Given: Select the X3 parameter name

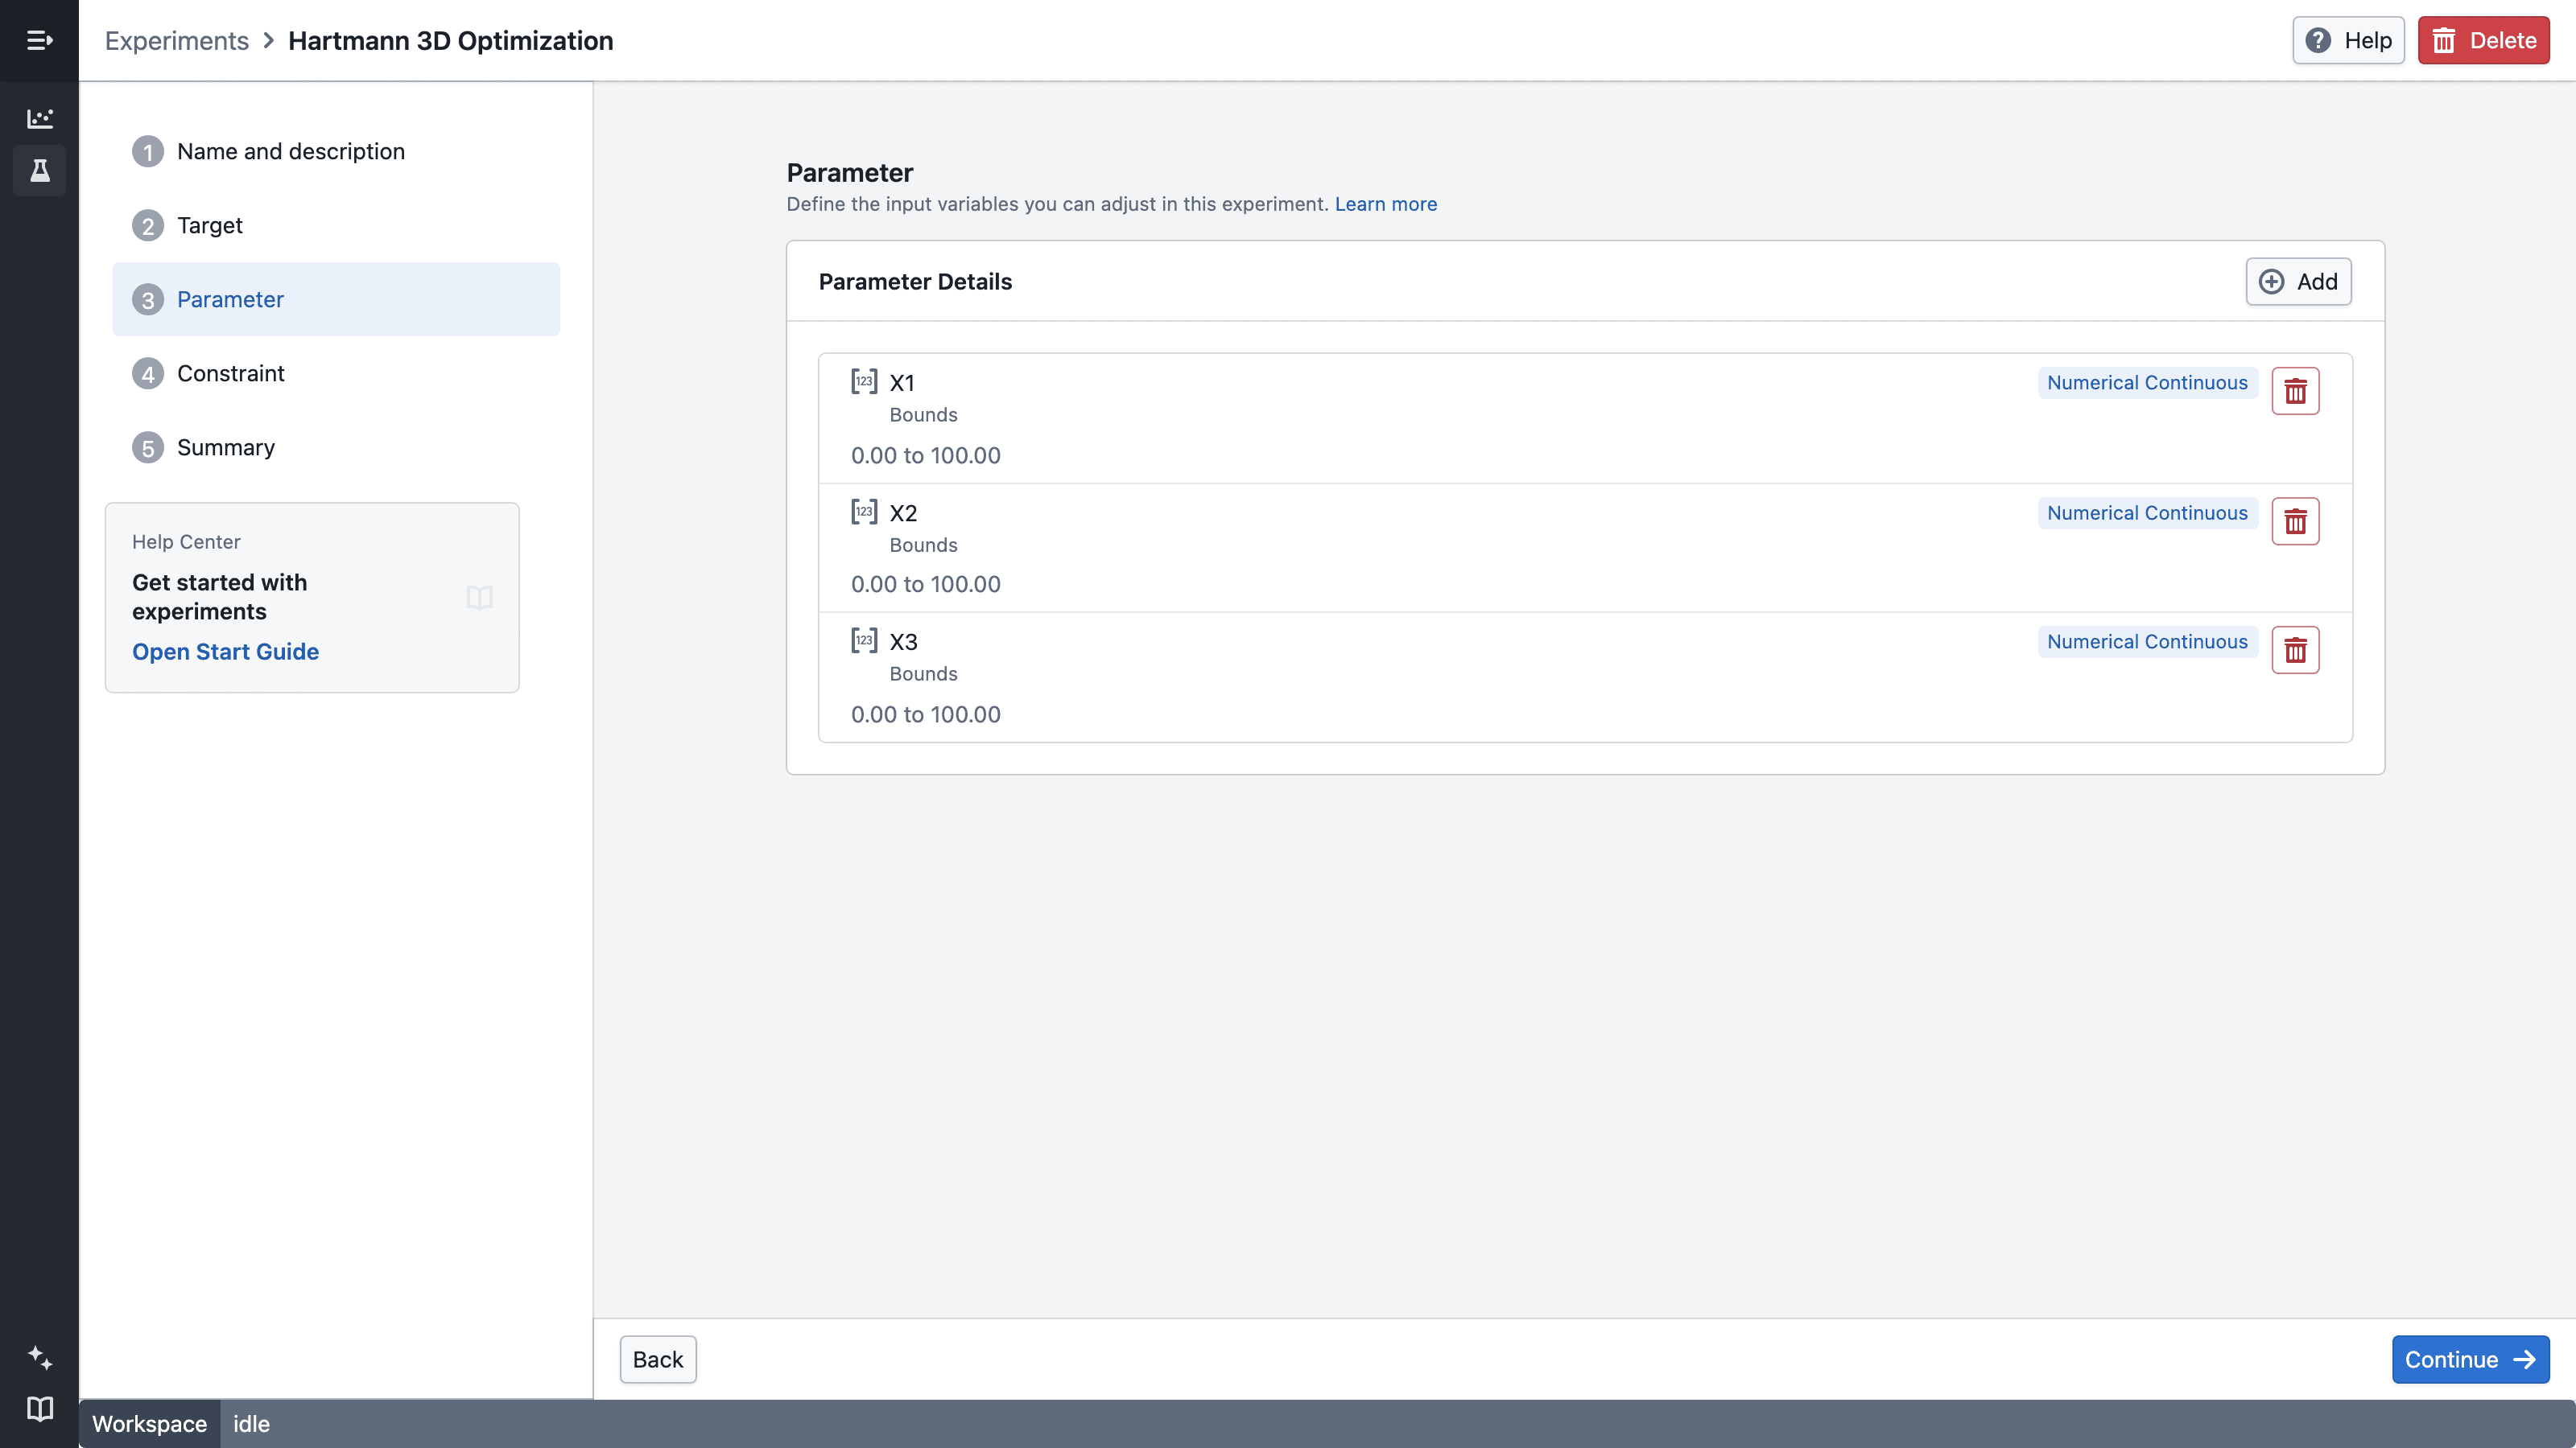Looking at the screenshot, I should [903, 642].
